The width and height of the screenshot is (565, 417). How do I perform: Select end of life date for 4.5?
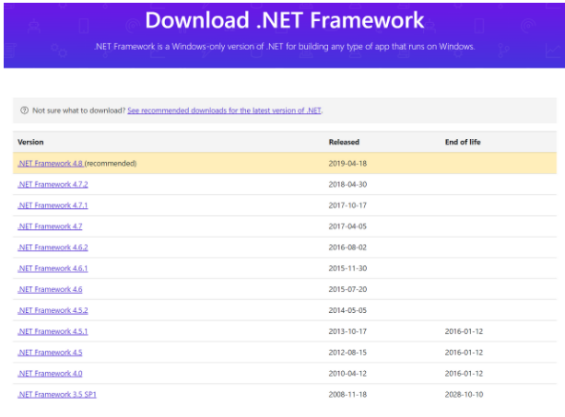(x=464, y=353)
